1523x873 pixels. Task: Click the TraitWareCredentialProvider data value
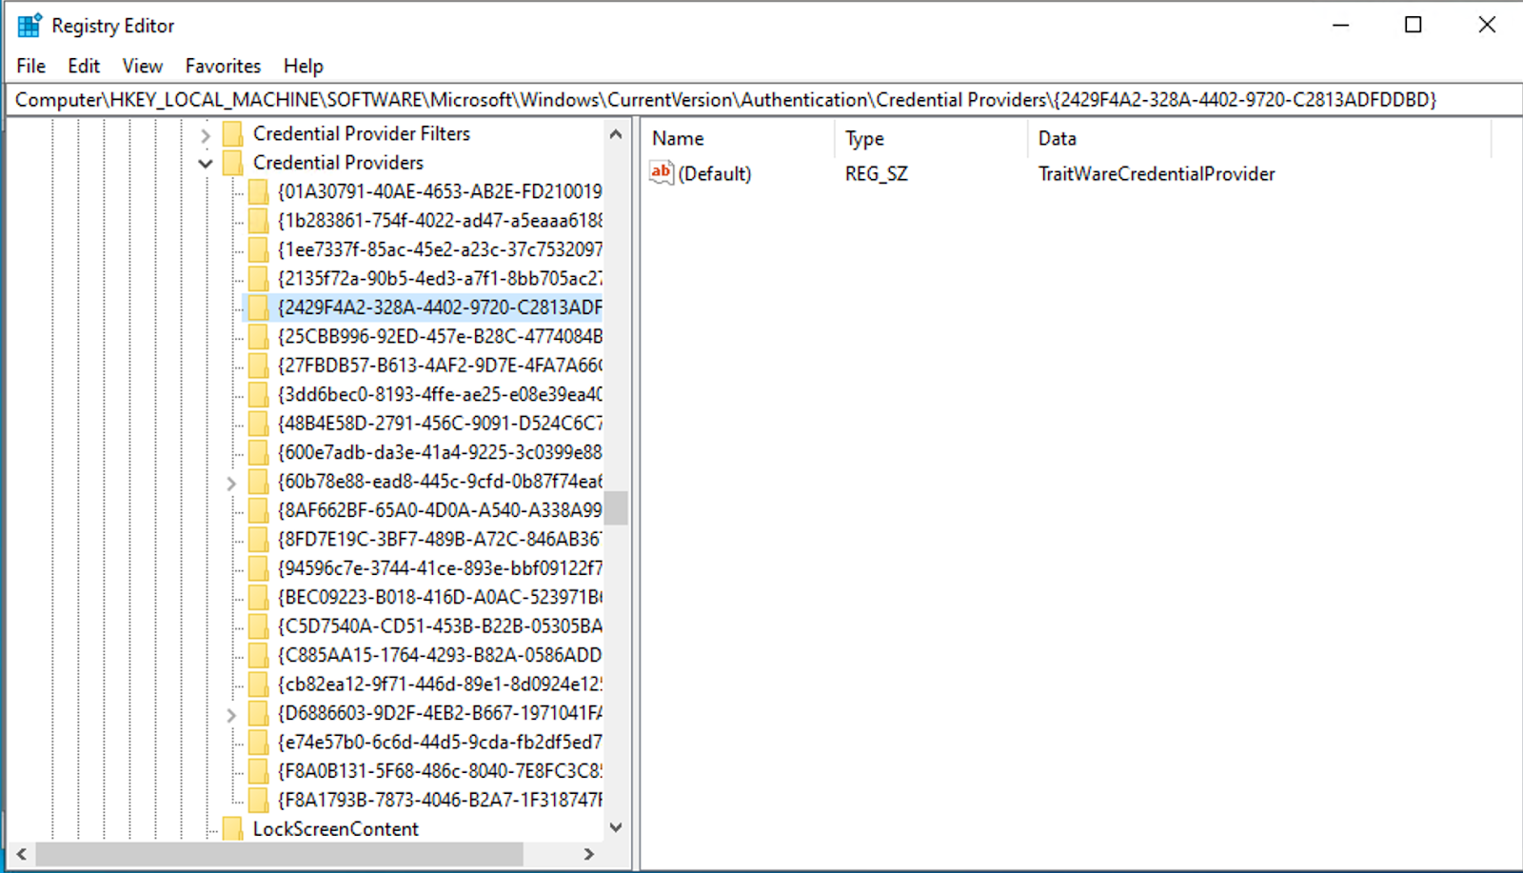1157,173
